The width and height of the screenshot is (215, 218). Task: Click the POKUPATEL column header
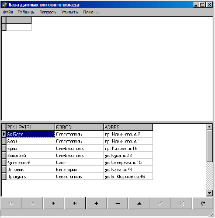pyautogui.click(x=30, y=127)
